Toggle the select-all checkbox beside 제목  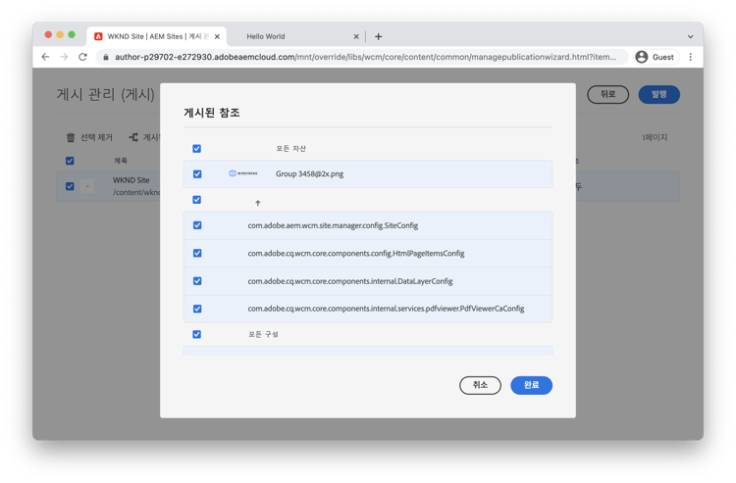(x=70, y=161)
